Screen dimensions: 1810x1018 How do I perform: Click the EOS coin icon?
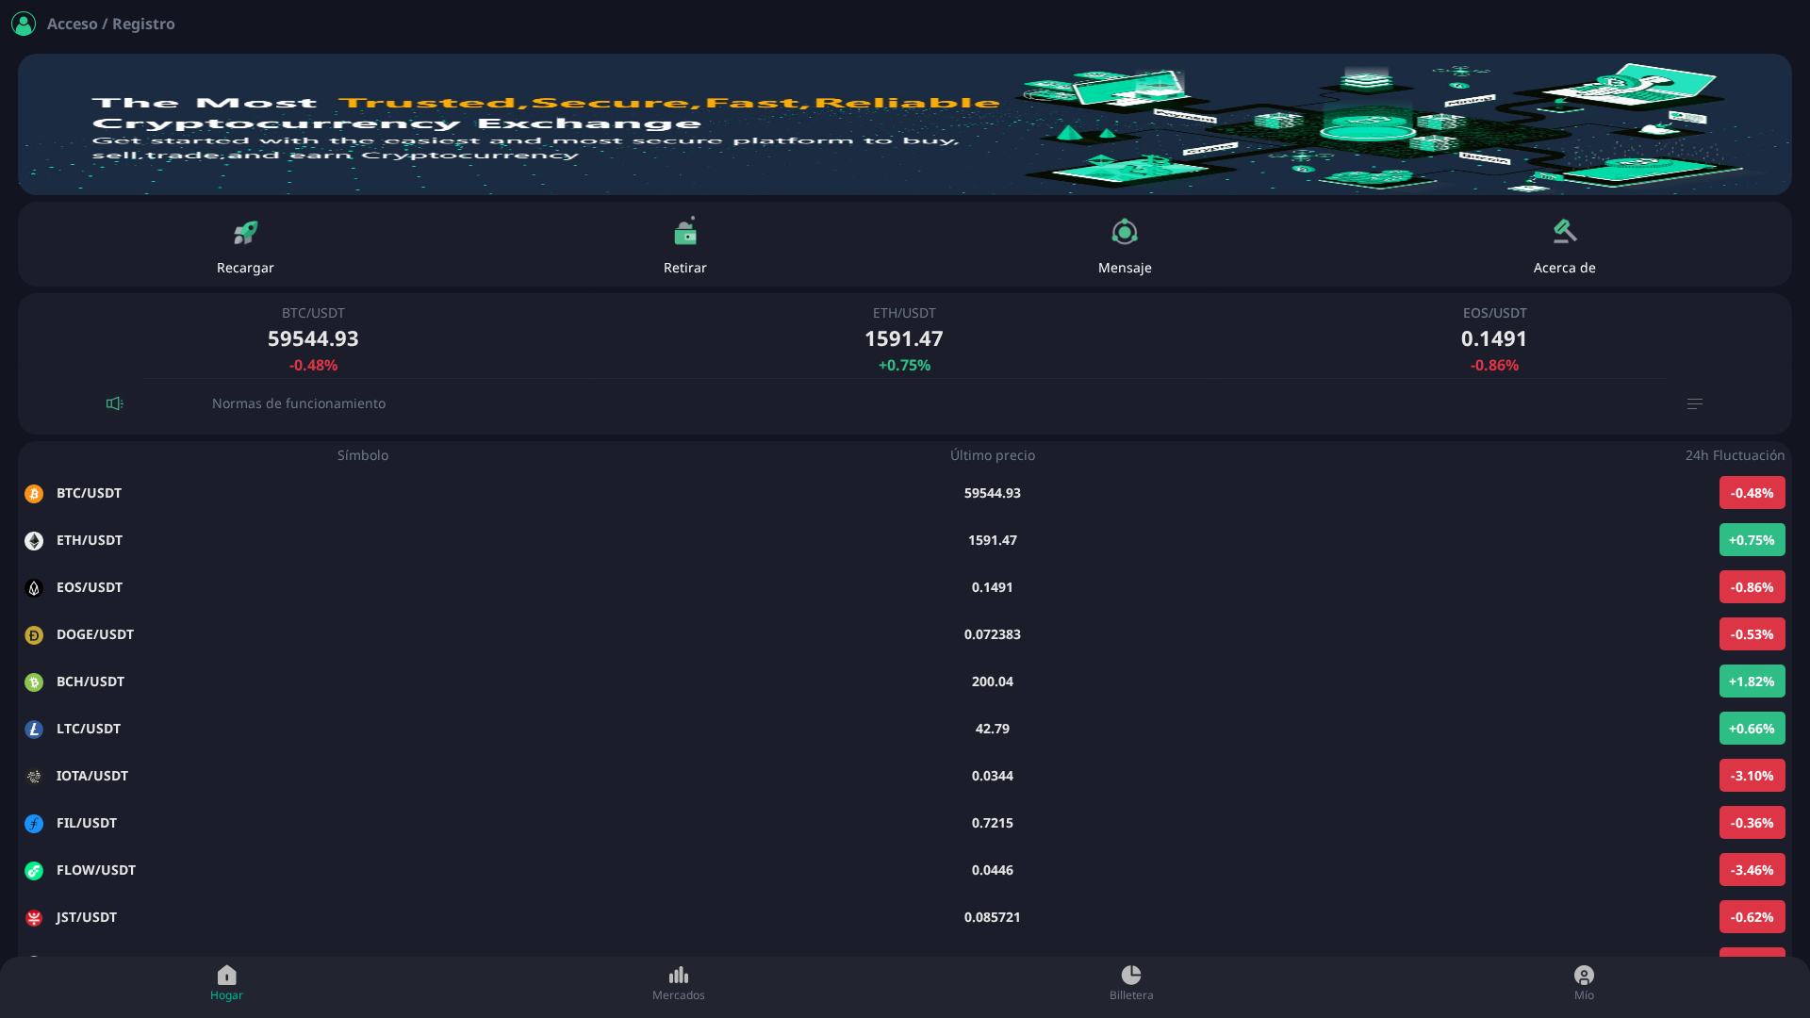click(34, 588)
